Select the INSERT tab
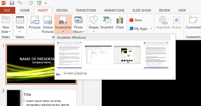 click(x=43, y=10)
